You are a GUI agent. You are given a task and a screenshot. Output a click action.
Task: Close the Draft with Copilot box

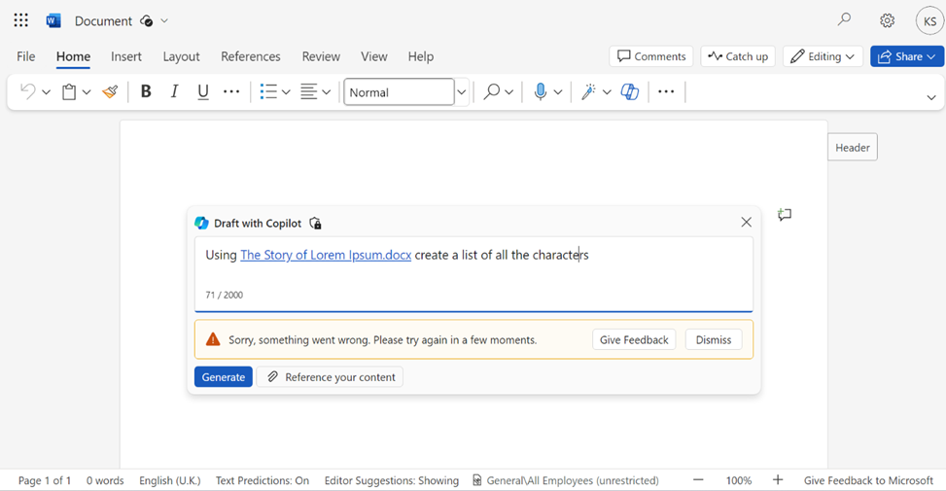[747, 222]
